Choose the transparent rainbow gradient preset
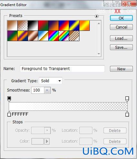 click(64, 36)
